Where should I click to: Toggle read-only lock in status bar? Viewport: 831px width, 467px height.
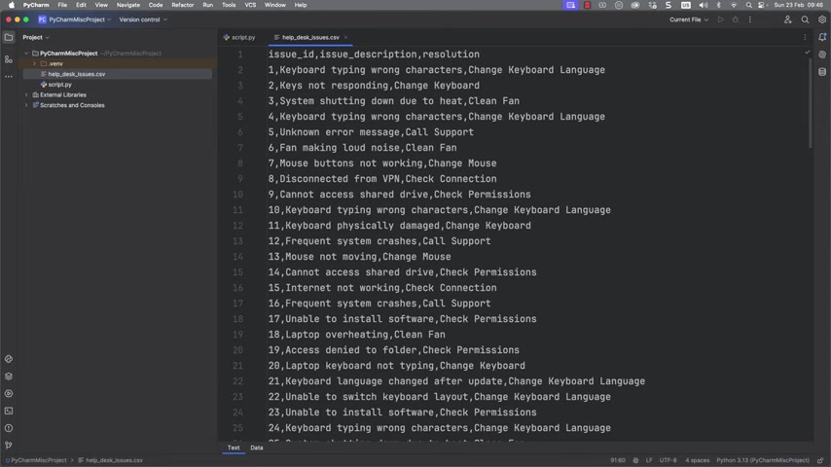(x=820, y=460)
